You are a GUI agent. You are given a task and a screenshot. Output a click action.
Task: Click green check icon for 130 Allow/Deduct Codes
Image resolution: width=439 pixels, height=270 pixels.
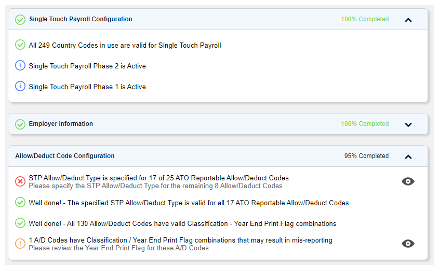click(20, 223)
